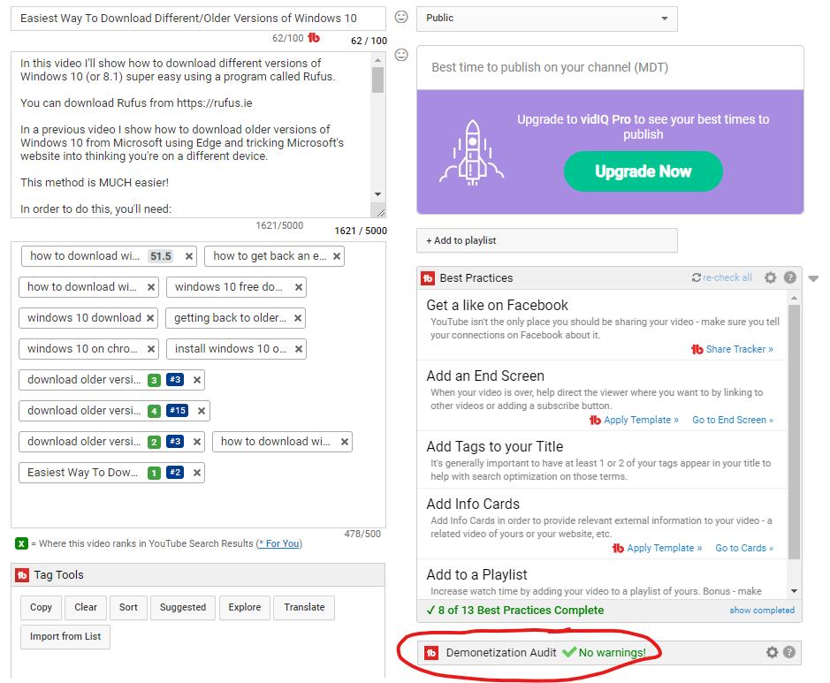
Task: Click the 51.5 score badge on first tag
Action: pos(160,256)
